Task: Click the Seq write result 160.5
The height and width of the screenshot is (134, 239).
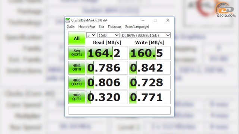Action: [150, 53]
